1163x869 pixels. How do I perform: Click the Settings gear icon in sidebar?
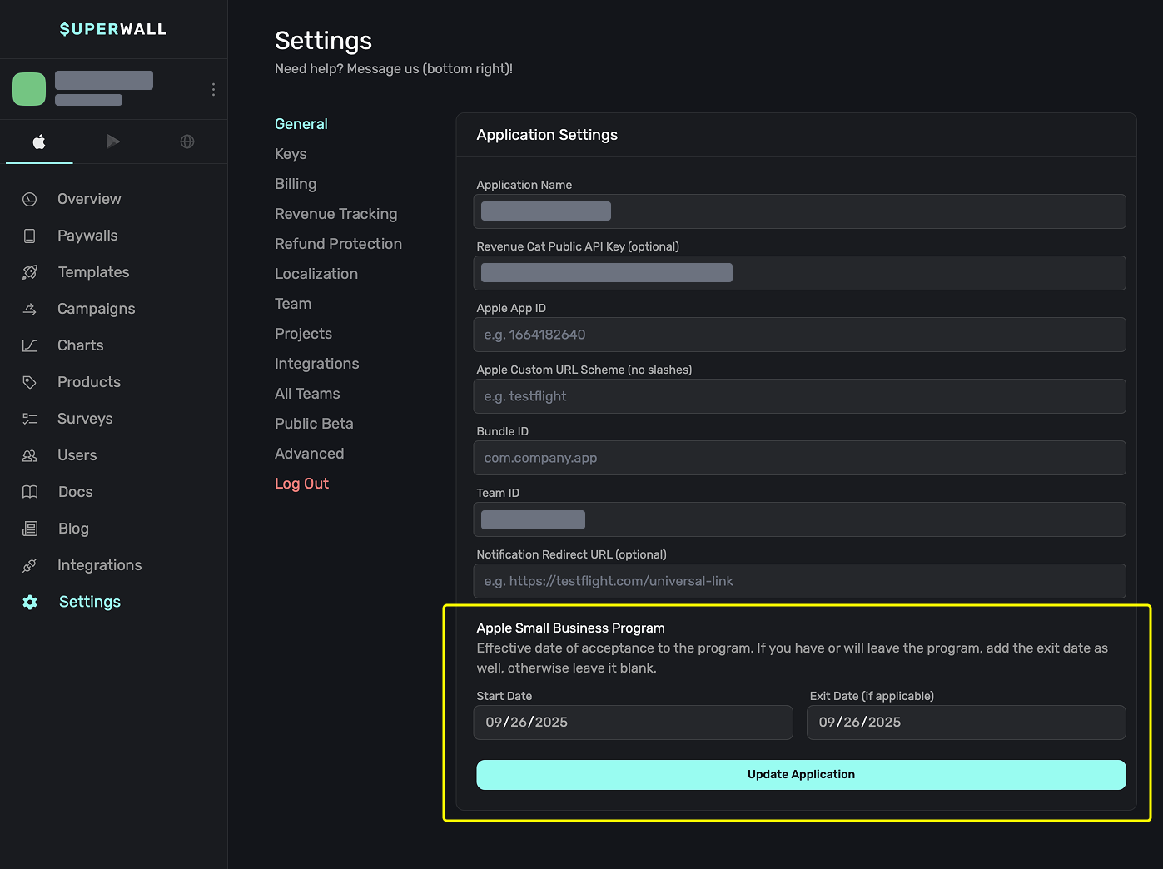(30, 602)
